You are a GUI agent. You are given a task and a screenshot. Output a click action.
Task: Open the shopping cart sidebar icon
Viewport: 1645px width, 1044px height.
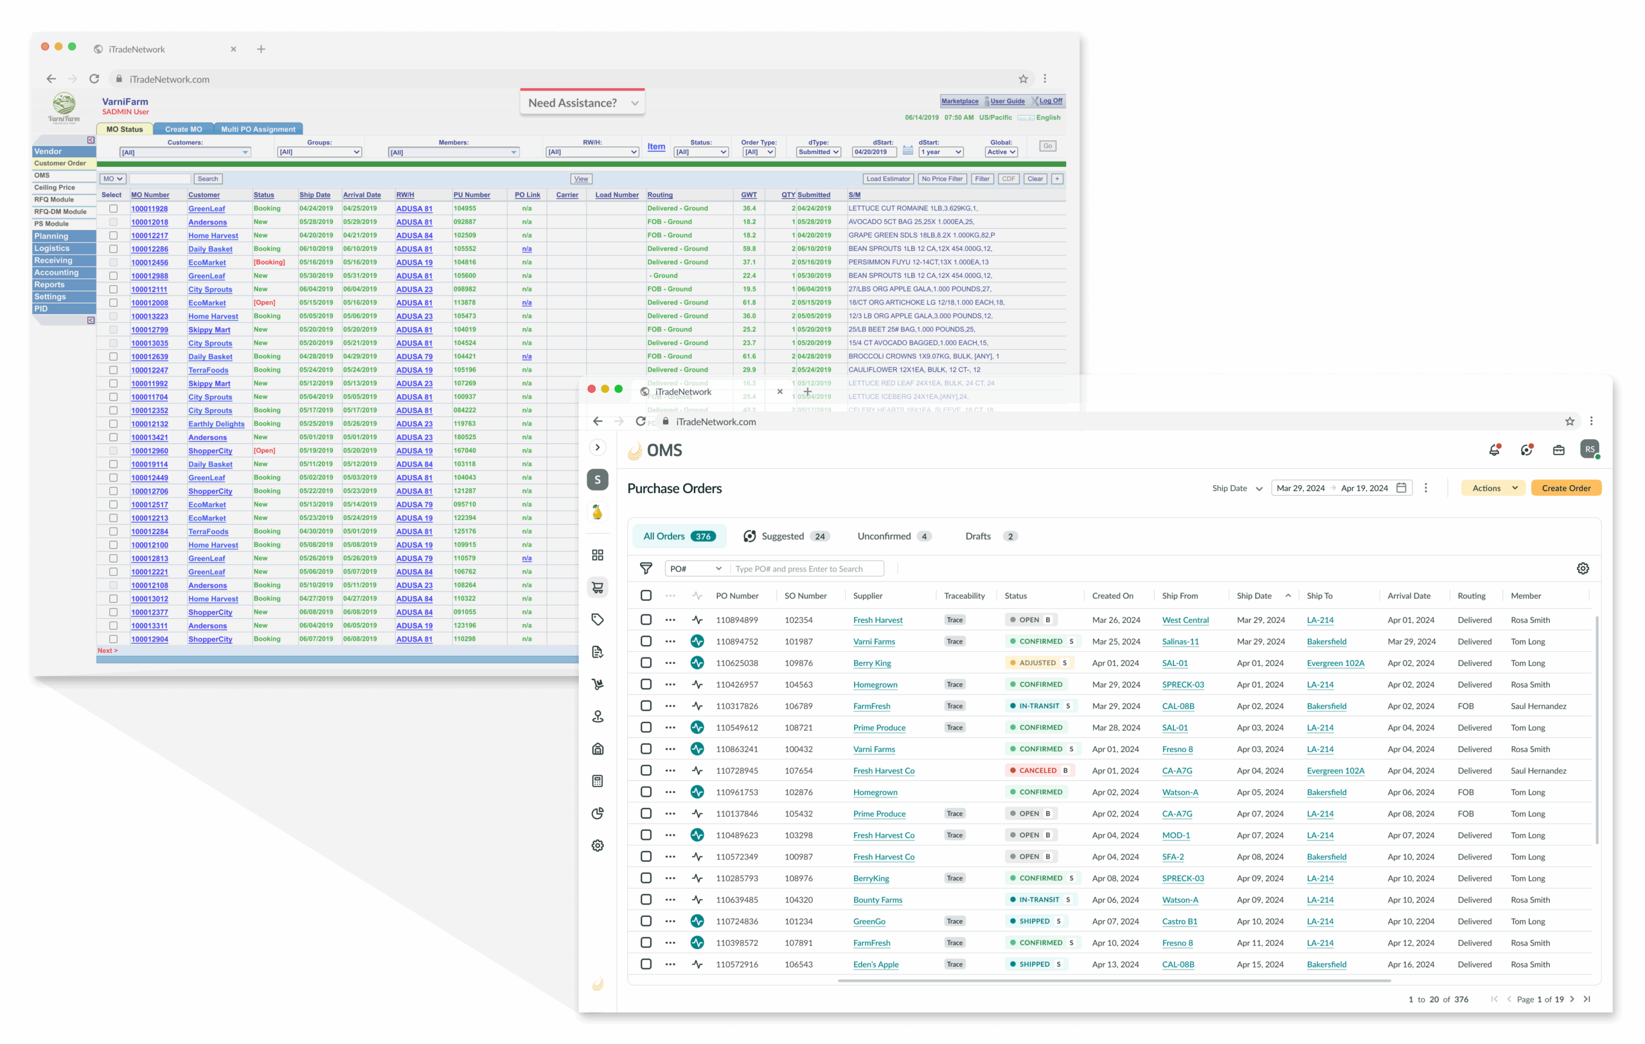click(x=597, y=587)
